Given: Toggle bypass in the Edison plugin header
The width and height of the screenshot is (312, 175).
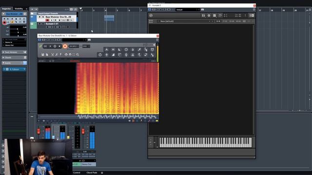Looking at the screenshot, I should pos(39,40).
